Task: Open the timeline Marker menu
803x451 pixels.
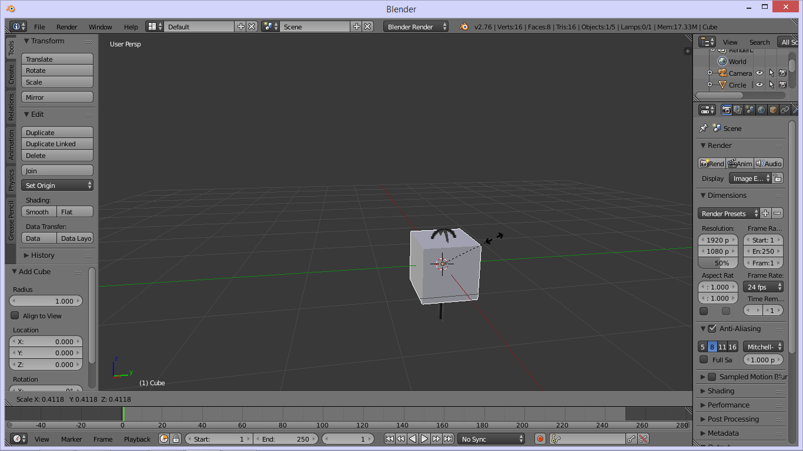Action: [x=72, y=439]
